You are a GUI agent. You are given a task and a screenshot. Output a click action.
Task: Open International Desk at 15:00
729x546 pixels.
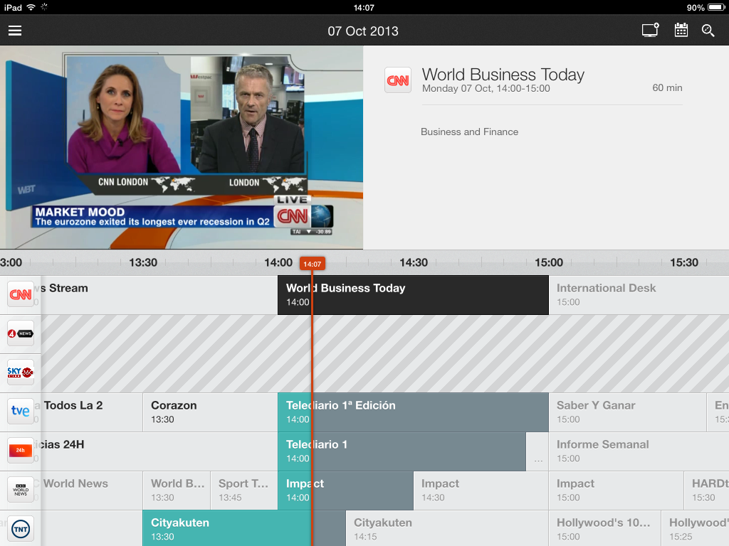[639, 295]
